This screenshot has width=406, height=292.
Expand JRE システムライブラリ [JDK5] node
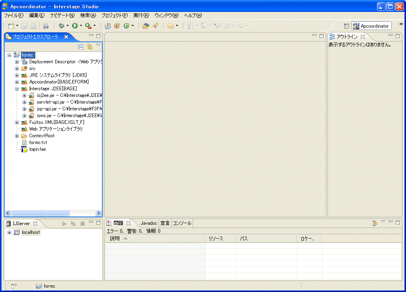[x=17, y=75]
